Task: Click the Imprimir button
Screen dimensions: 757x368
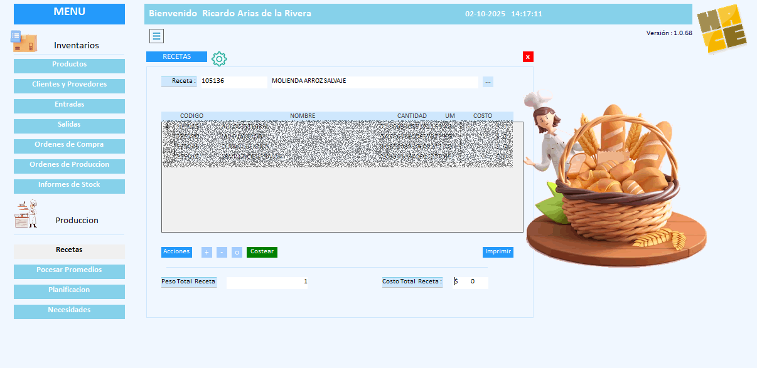Action: pos(498,252)
